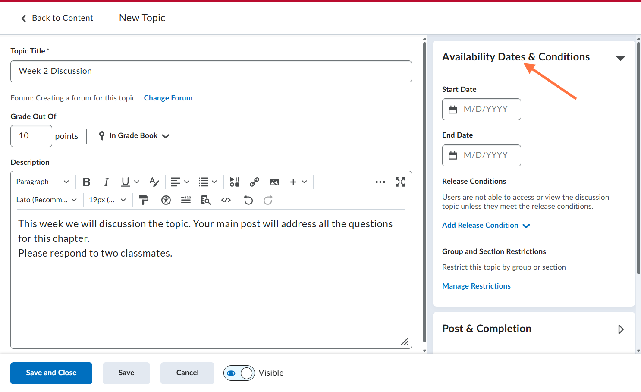Viewport: 641px width, 392px height.
Task: Click the format painter icon
Action: [144, 200]
